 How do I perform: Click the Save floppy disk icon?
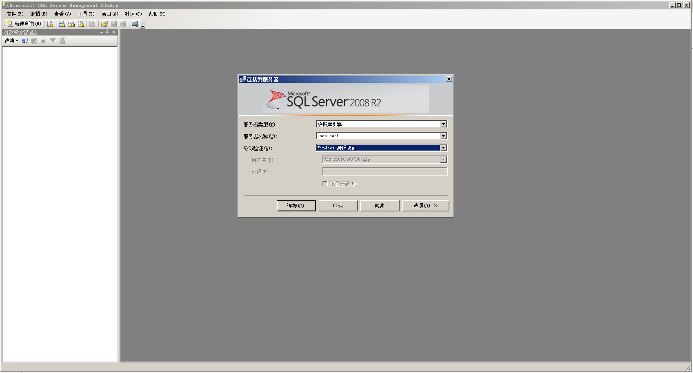coord(114,24)
